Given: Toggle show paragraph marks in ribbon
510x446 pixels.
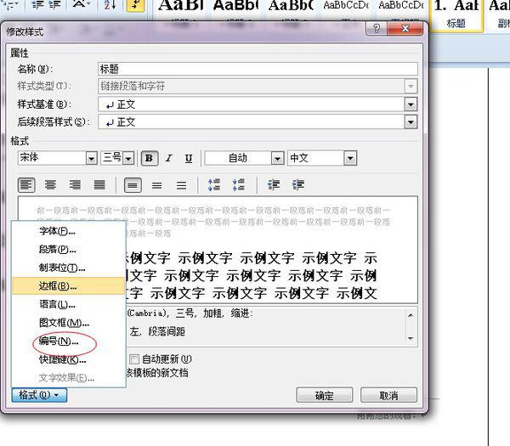Looking at the screenshot, I should coord(135,6).
